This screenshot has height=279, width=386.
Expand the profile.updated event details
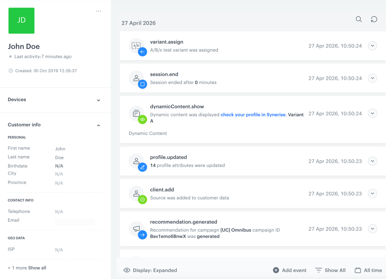(372, 161)
